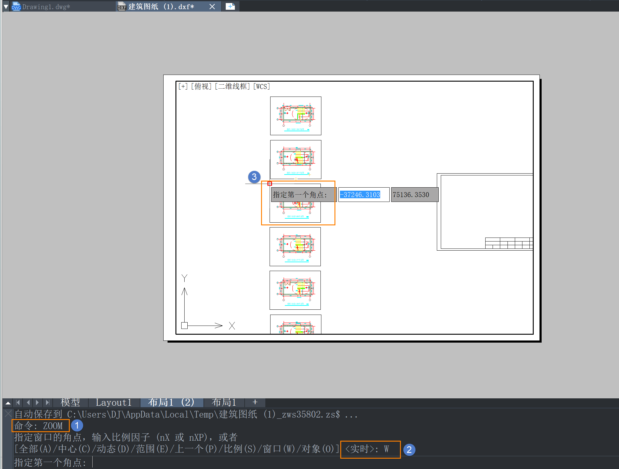Jump to the first layout tab arrow

coord(18,403)
